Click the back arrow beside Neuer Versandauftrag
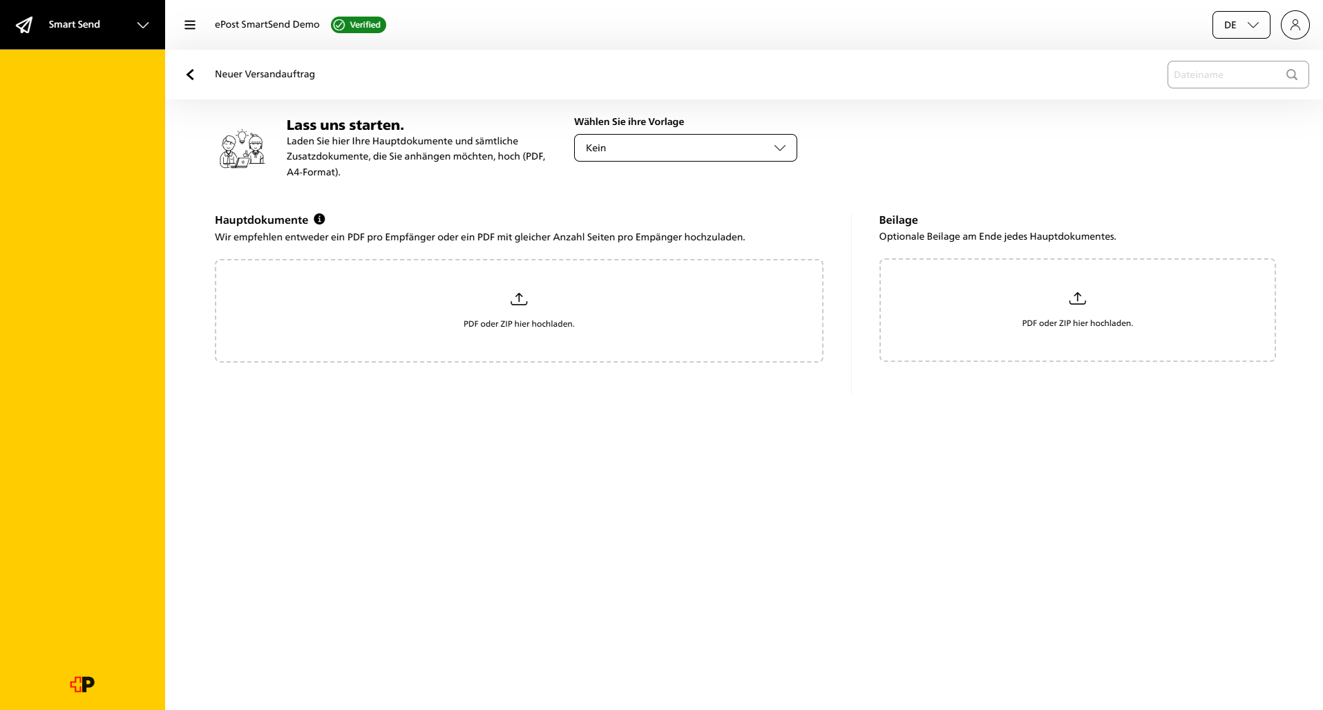Viewport: 1323px width, 710px height. (191, 75)
